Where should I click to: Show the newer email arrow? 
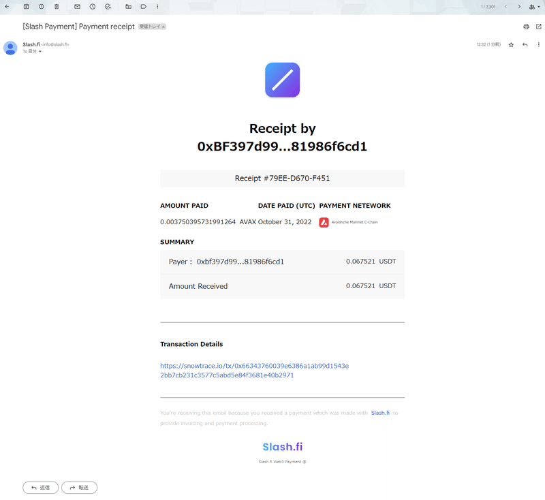tap(505, 7)
